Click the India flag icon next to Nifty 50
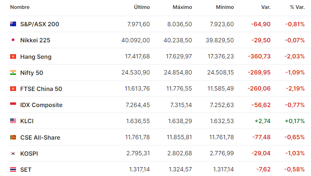 [x=13, y=73]
